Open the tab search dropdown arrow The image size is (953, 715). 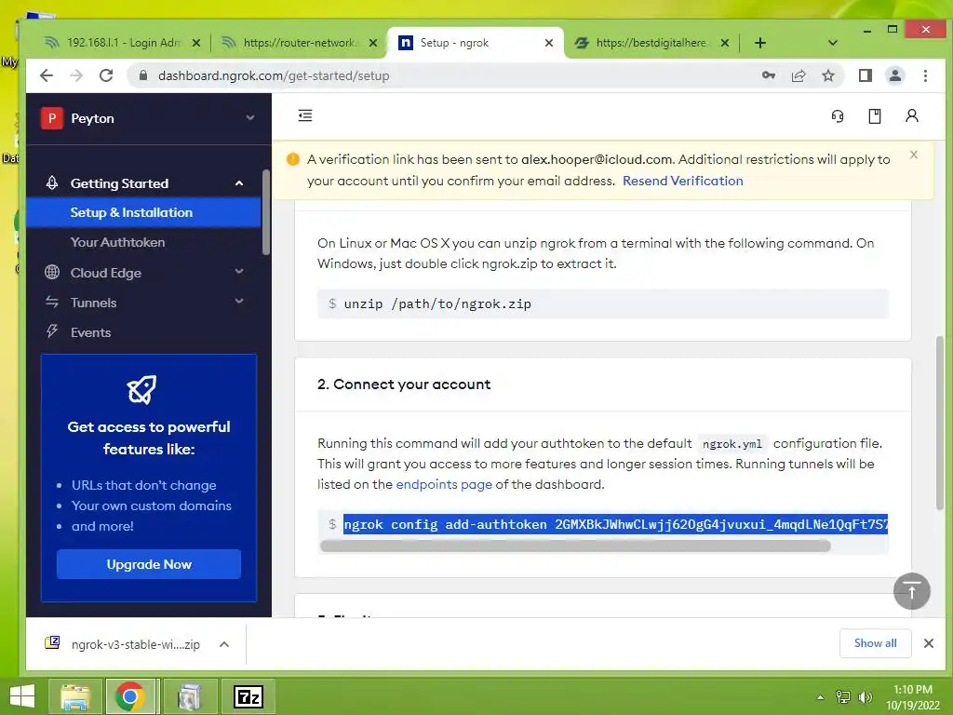click(x=833, y=43)
